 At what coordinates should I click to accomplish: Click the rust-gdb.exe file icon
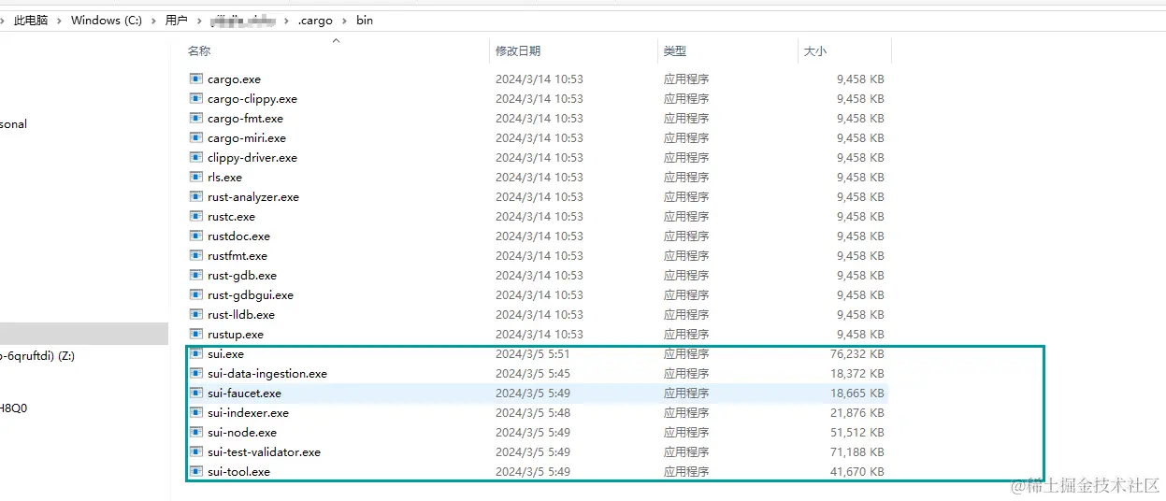tap(196, 276)
